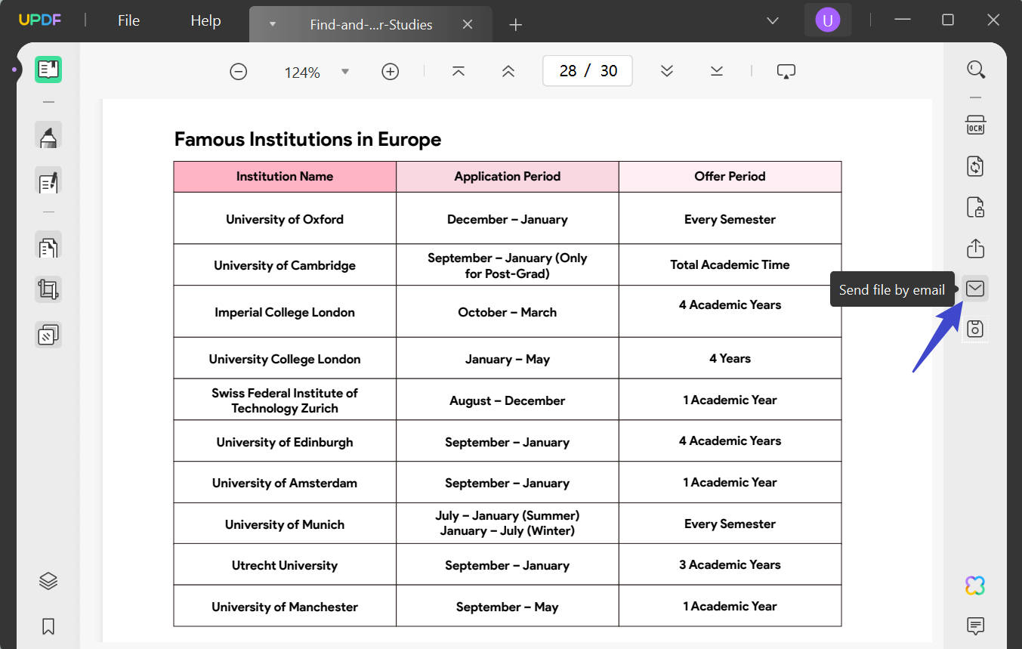Add a new tab
The height and width of the screenshot is (649, 1022).
click(516, 25)
